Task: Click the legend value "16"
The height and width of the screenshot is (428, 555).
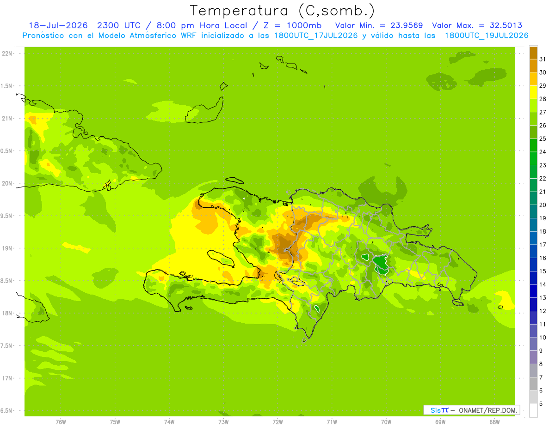Action: tap(543, 258)
